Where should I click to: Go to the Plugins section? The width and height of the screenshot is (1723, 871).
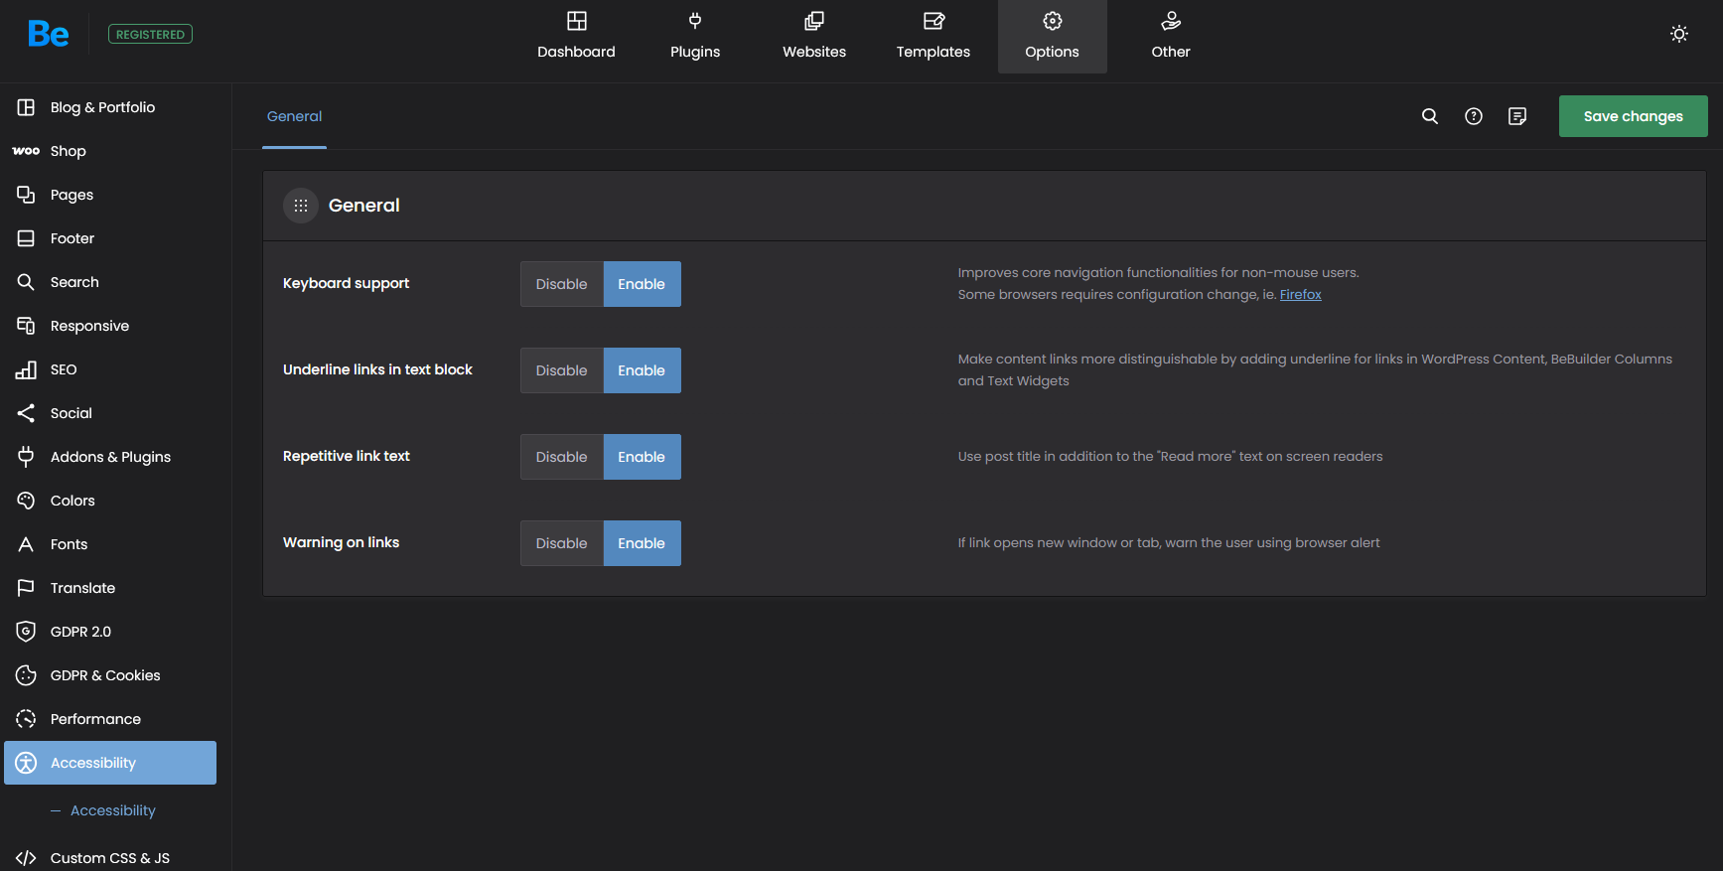click(x=695, y=37)
